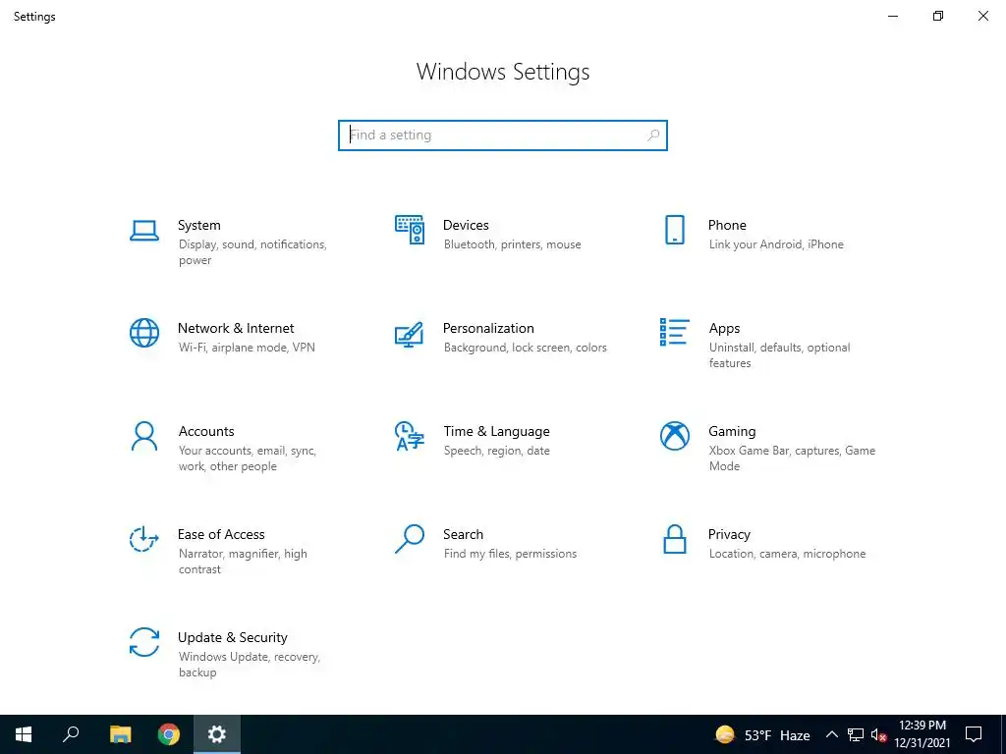This screenshot has width=1006, height=754.
Task: Click 'Display, sound, notifications, power' description
Action: [252, 252]
